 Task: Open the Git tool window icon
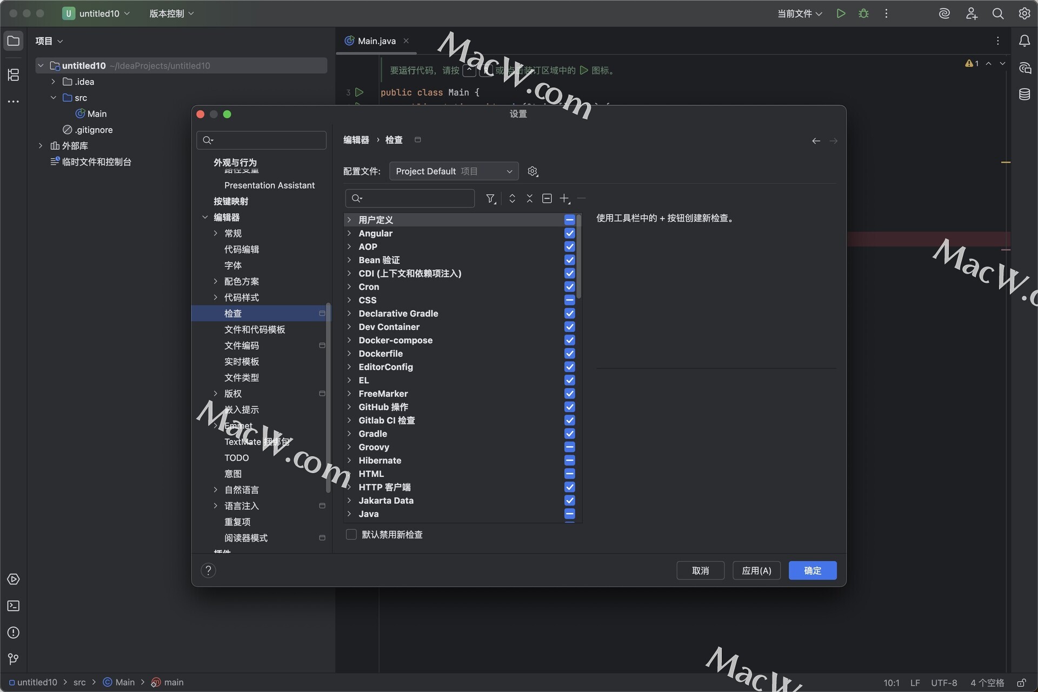coord(14,659)
